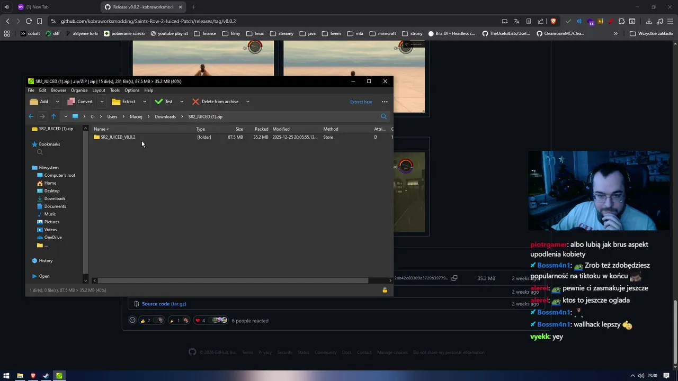Screen dimensions: 678x381
Task: Open the path history dropdown chevron
Action: [66, 116]
